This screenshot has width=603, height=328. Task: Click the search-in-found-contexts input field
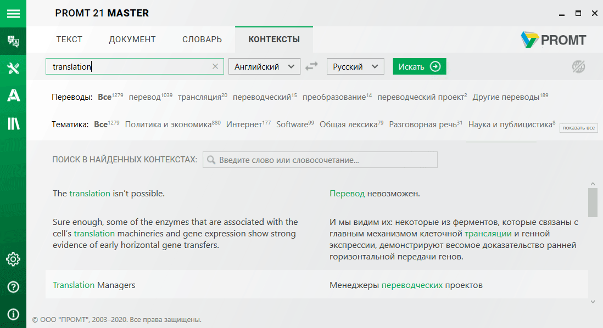tap(320, 160)
